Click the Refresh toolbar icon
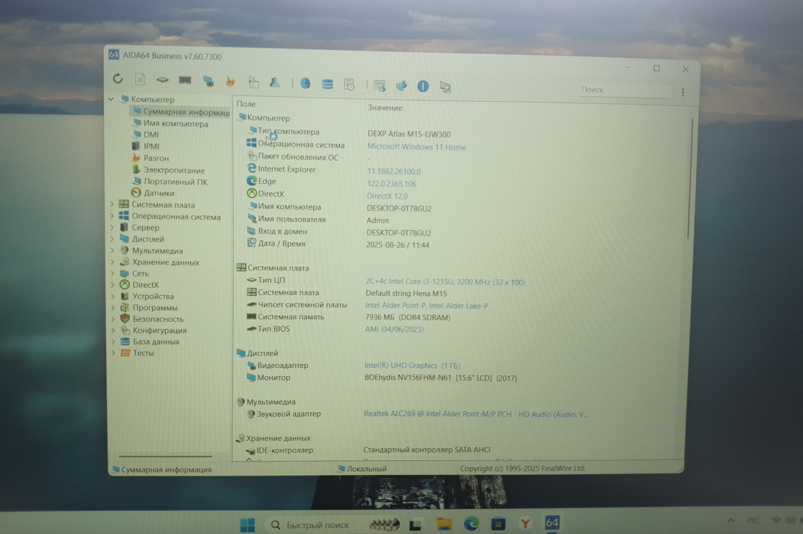803x534 pixels. point(118,78)
